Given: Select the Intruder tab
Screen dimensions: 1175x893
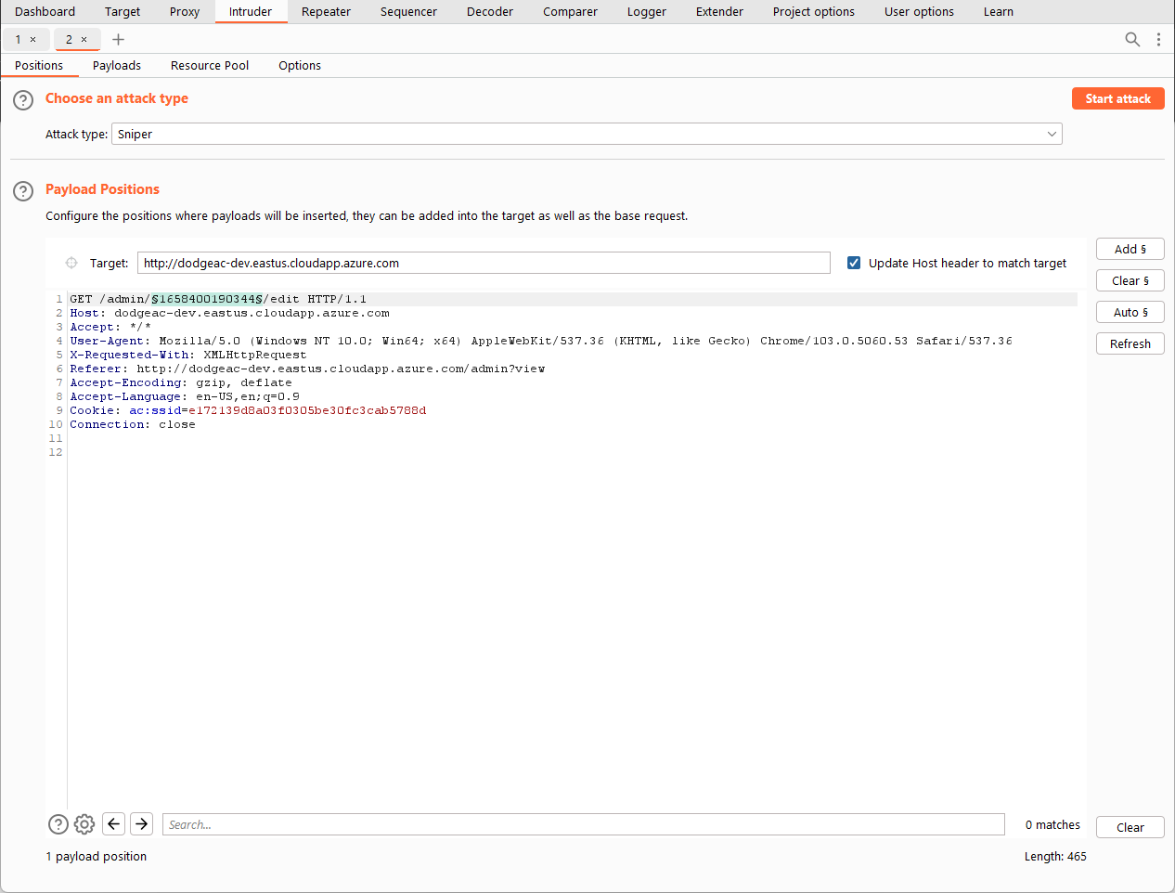Looking at the screenshot, I should pyautogui.click(x=251, y=12).
